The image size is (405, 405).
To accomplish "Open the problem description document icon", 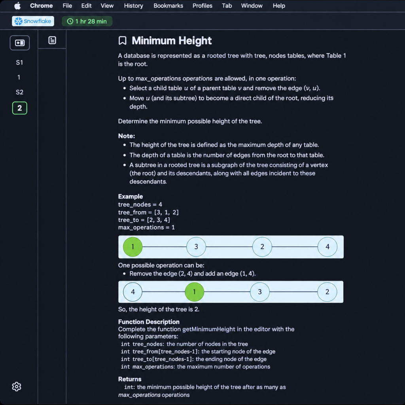I will [x=52, y=40].
